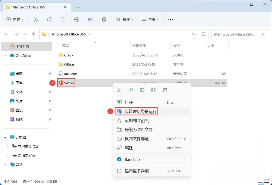This screenshot has height=185, width=272.
Task: Go up one folder level arrow
Action: pyautogui.click(x=33, y=34)
